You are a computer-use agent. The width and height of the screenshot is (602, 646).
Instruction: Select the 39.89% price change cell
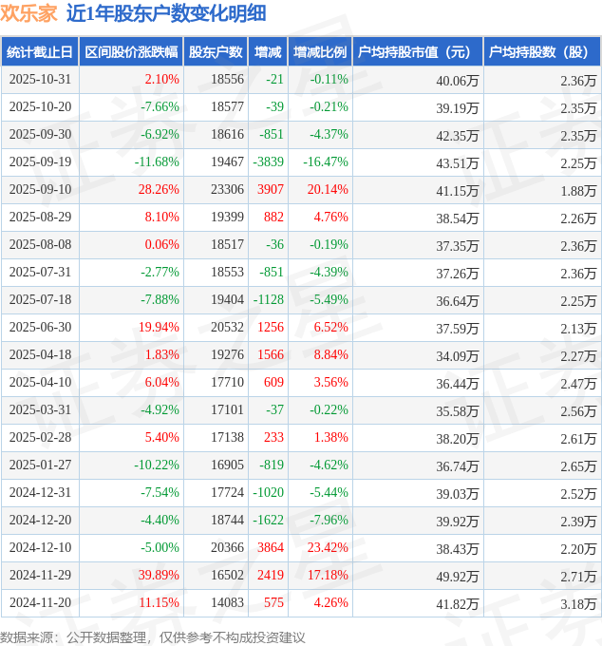click(159, 575)
